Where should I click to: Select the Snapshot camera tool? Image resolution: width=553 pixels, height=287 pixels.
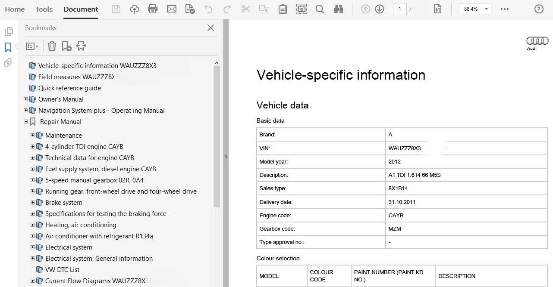301,9
